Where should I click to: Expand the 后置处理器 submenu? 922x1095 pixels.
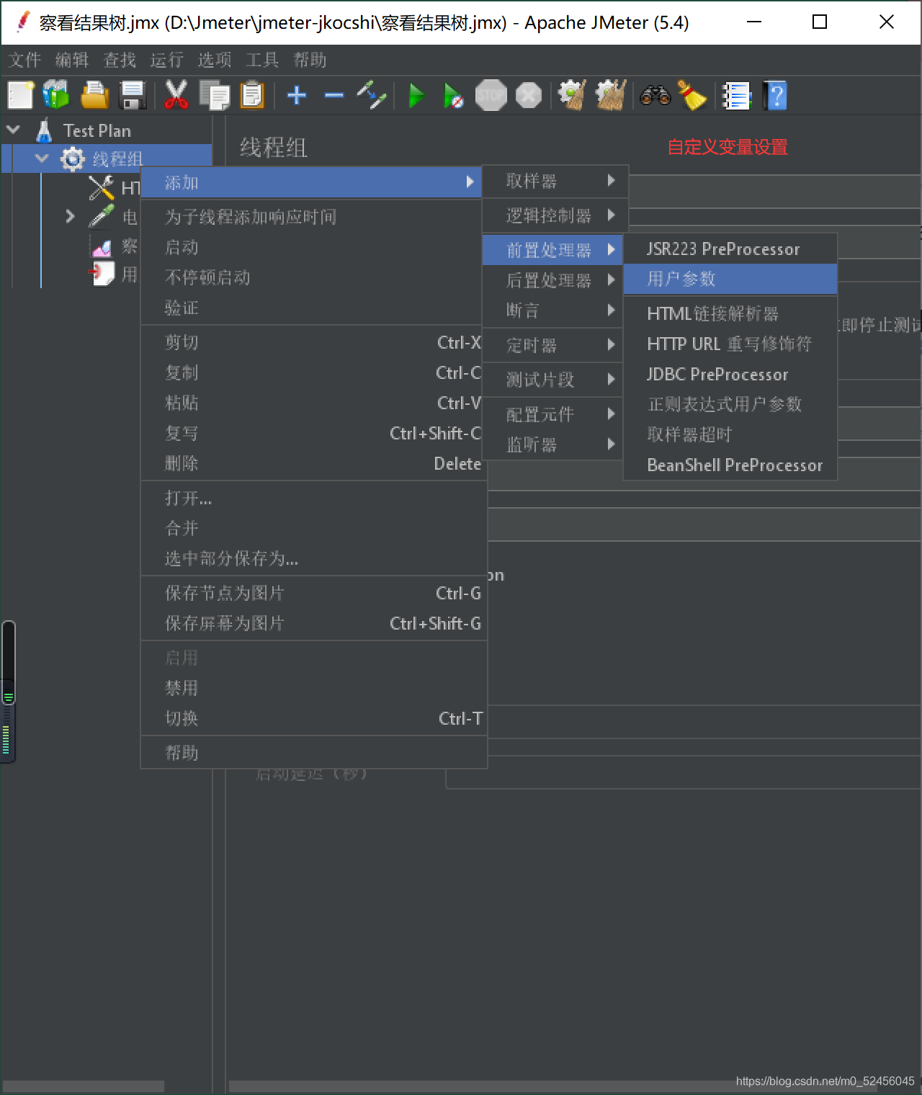[553, 280]
